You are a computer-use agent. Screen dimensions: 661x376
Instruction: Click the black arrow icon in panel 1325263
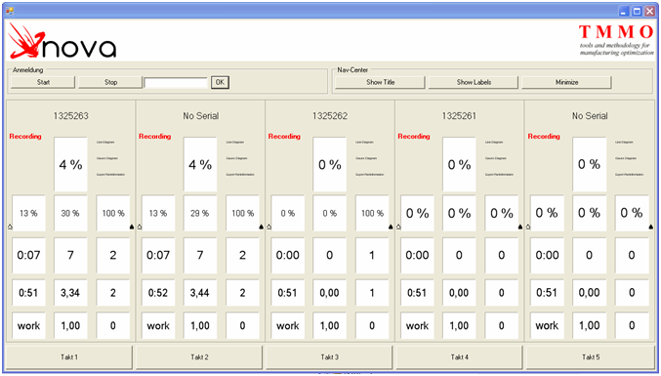pyautogui.click(x=132, y=227)
